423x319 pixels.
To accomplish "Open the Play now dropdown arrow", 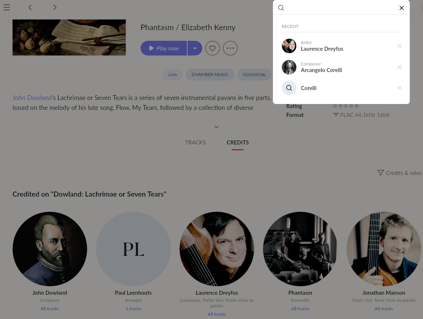I will [195, 48].
